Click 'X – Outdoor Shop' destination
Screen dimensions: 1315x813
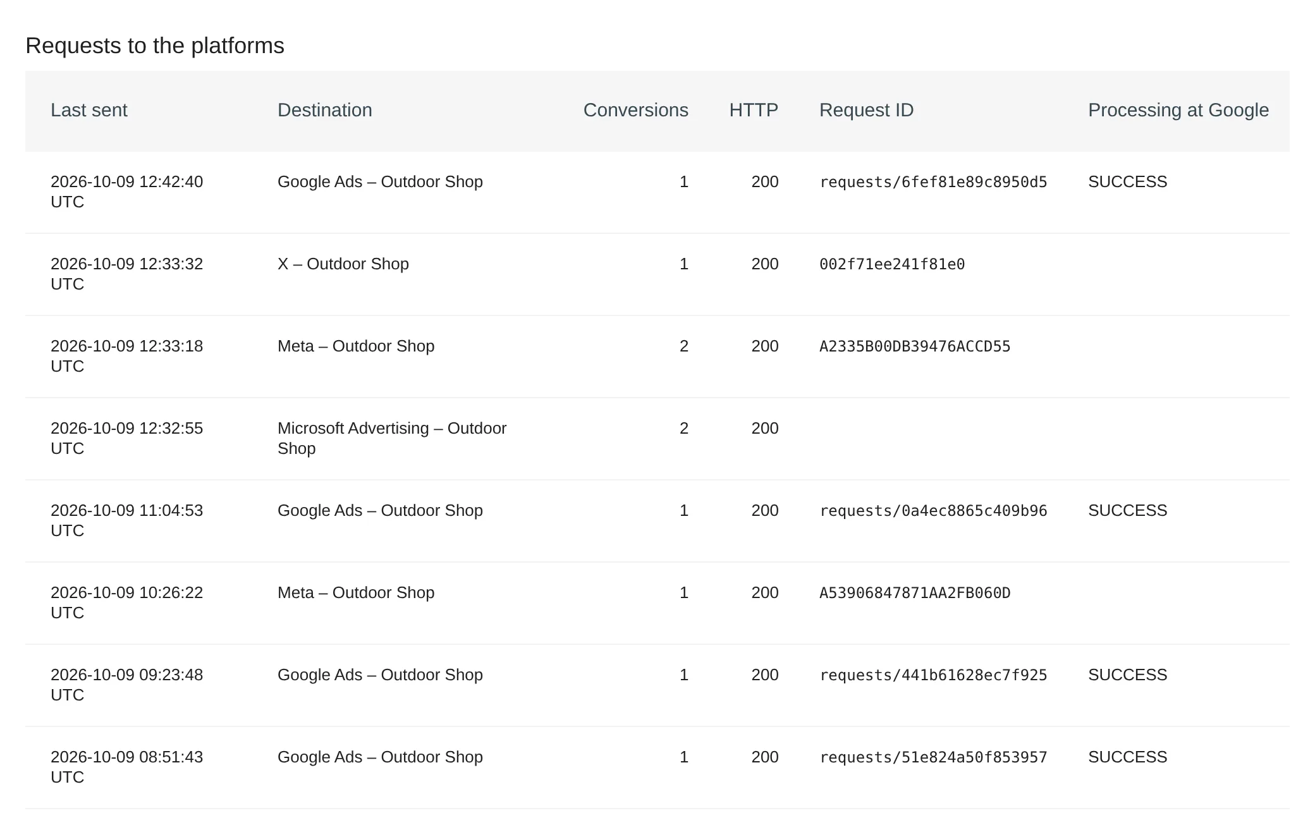(343, 264)
